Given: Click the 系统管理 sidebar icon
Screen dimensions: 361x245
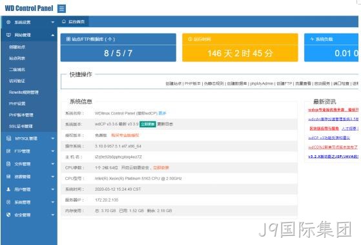Looking at the screenshot, I should [x=8, y=202].
